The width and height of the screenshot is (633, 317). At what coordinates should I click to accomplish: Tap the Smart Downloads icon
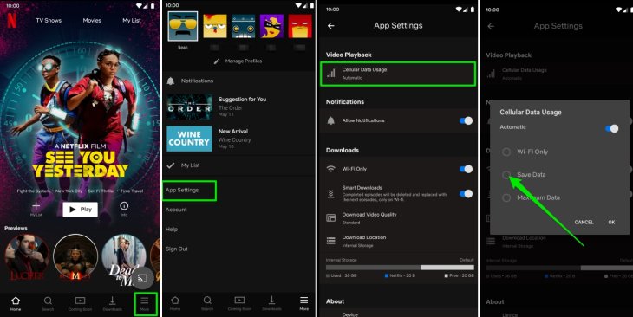click(331, 194)
